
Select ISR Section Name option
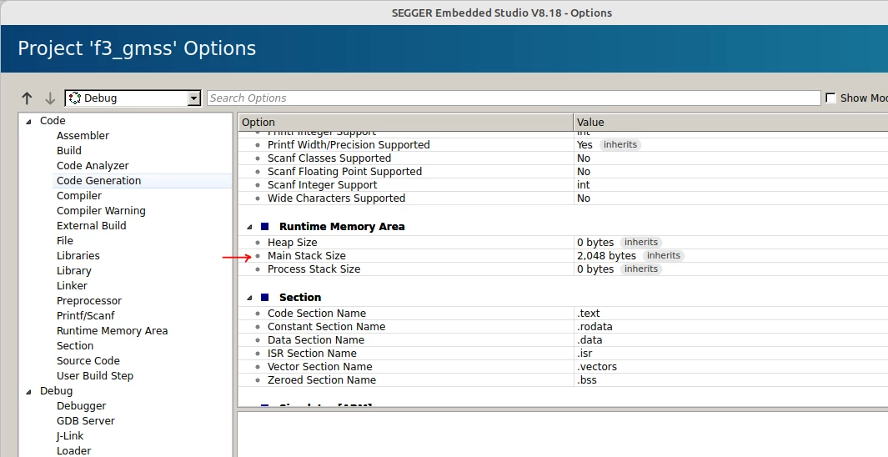[x=312, y=354]
